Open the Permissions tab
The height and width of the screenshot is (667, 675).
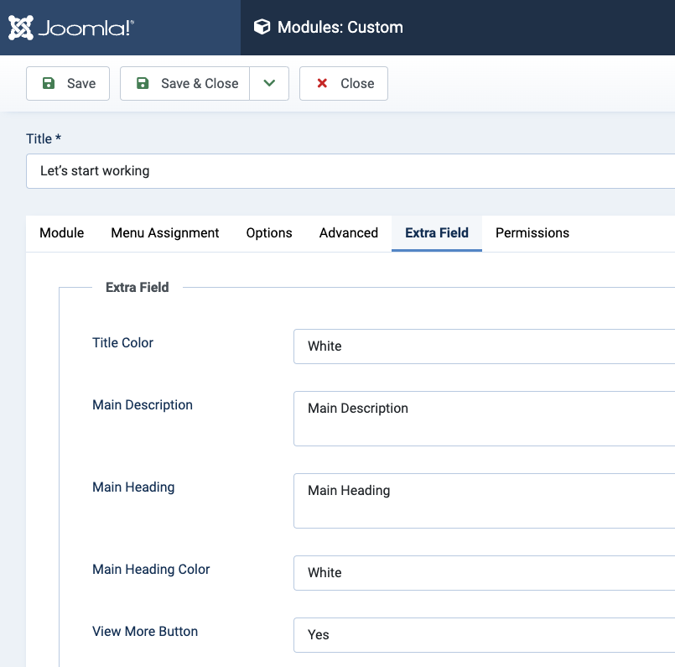coord(532,233)
